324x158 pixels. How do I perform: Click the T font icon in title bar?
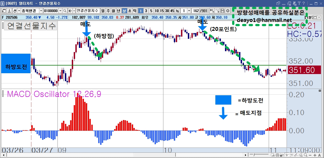299,3
